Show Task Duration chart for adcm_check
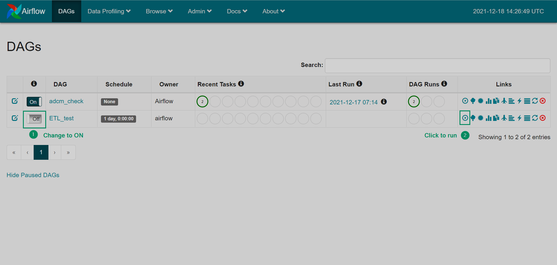Viewport: 557px width, 265px height. 489,101
